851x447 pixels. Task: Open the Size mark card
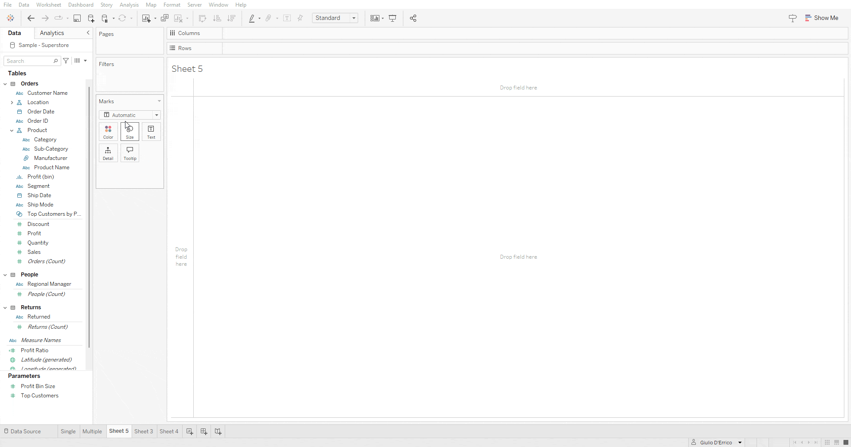click(x=129, y=132)
